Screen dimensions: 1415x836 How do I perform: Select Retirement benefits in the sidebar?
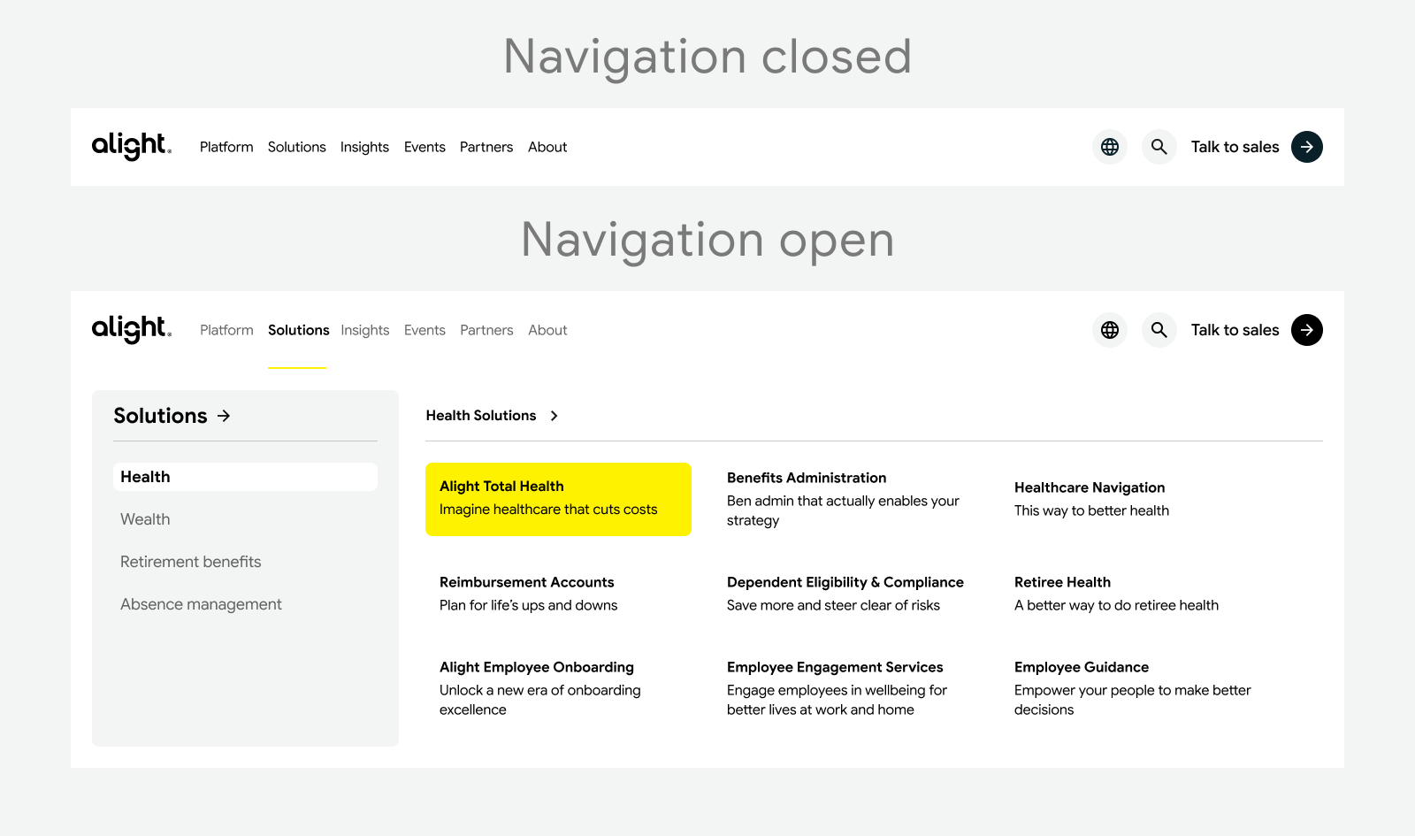(x=191, y=562)
